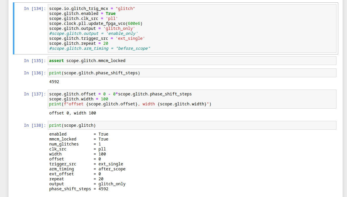347x197 pixels.
Task: Click the print(scope.glitch.phase_shift_steps) code cell
Action: pyautogui.click(x=192, y=73)
